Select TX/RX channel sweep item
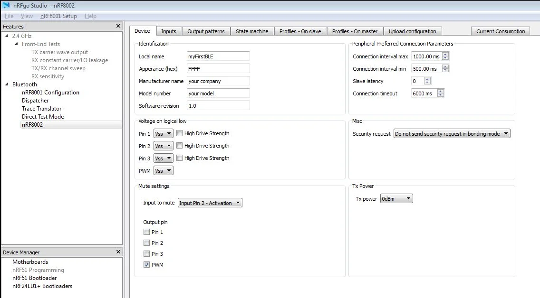 (58, 68)
